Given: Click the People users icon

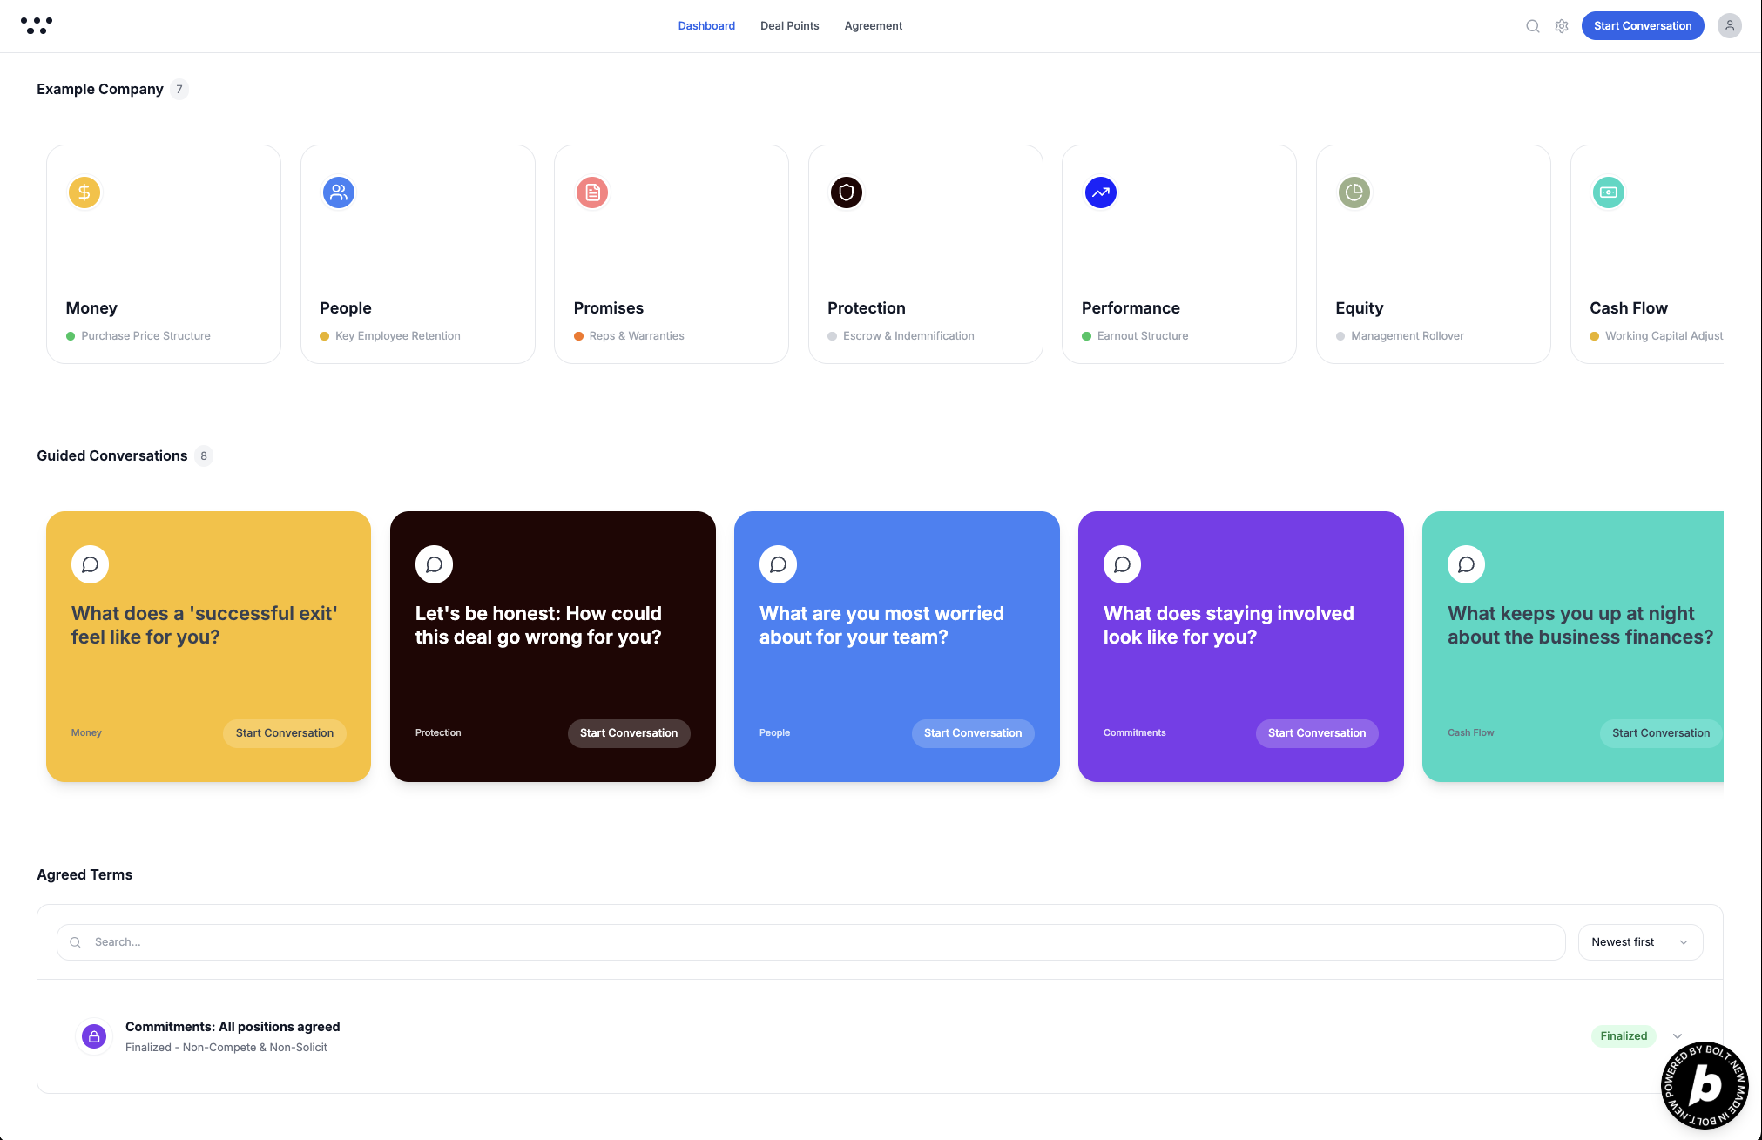Looking at the screenshot, I should coord(339,192).
